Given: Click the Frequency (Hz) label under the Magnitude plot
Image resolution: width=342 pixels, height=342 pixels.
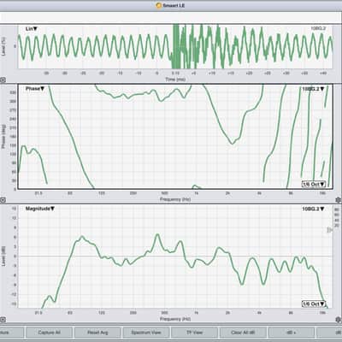Looking at the screenshot, I should (175, 319).
